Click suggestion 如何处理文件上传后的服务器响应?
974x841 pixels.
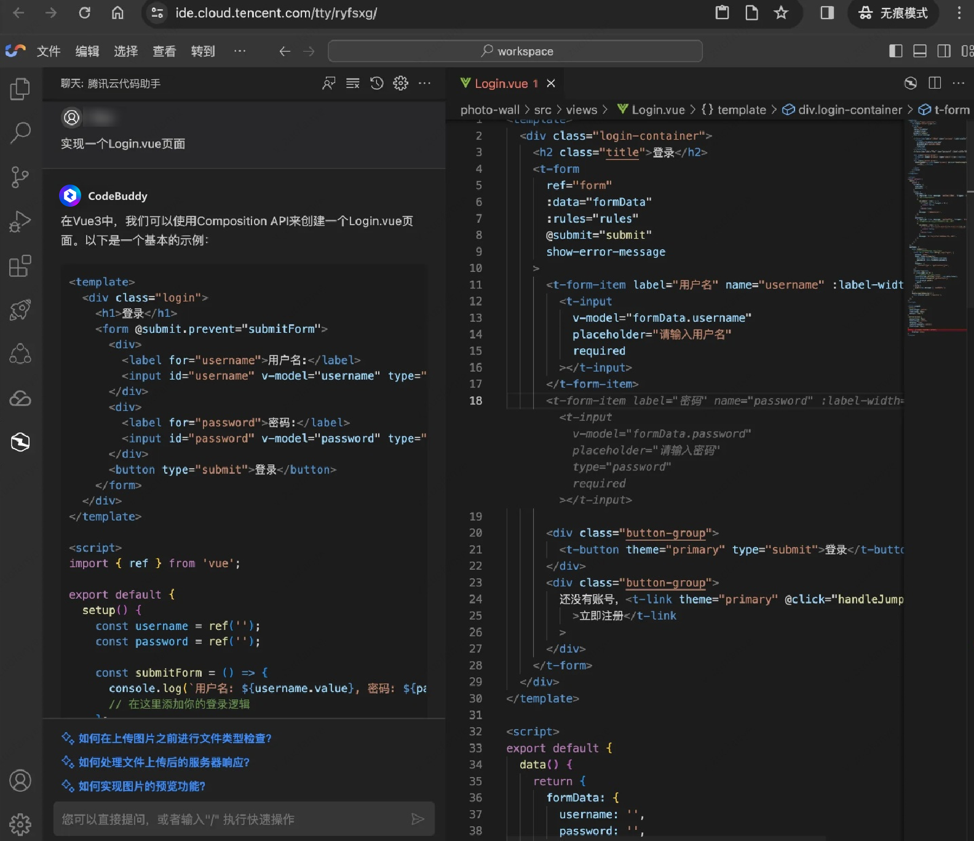tap(164, 762)
